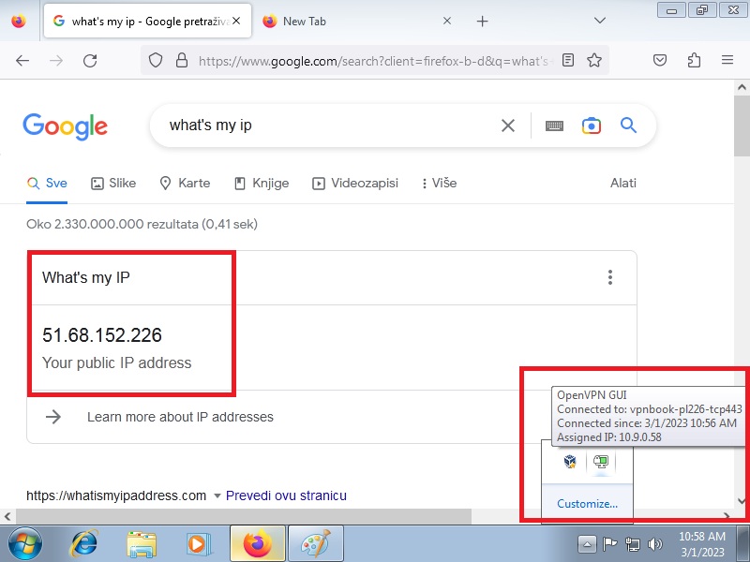
Task: Switch to the New Tab browser tab
Action: (x=356, y=21)
